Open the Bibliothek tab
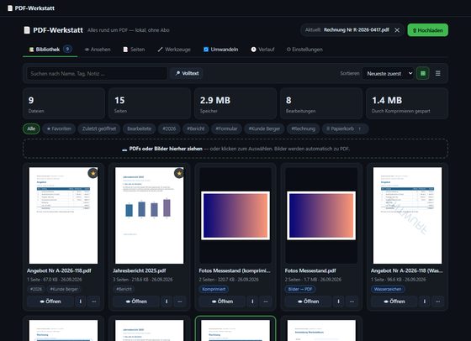The width and height of the screenshot is (471, 341). pyautogui.click(x=50, y=50)
